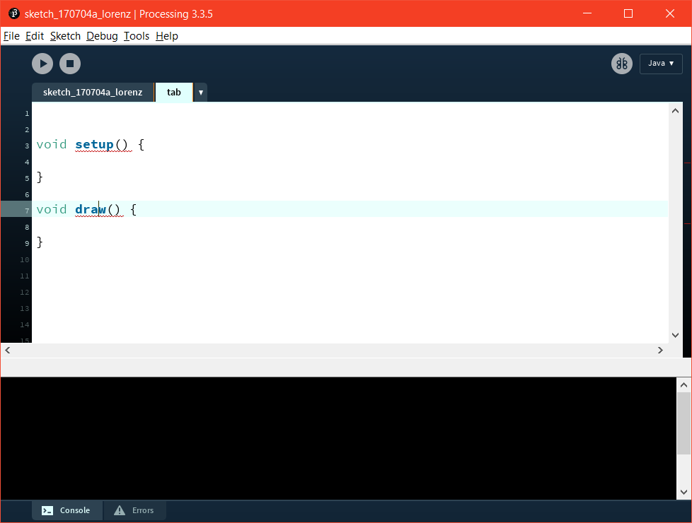Open the tab options arrow menu
The width and height of the screenshot is (692, 523).
click(201, 92)
